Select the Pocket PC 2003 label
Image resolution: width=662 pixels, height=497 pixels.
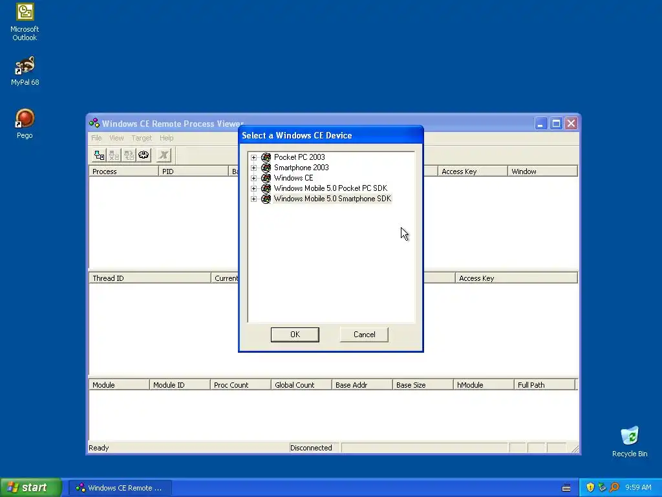[x=299, y=157]
